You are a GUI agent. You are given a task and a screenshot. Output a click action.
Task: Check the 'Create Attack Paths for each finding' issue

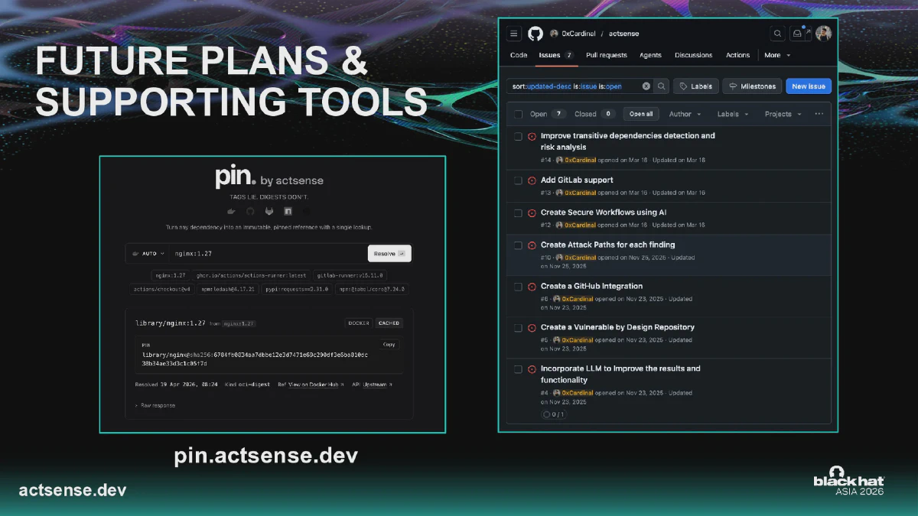pyautogui.click(x=518, y=245)
